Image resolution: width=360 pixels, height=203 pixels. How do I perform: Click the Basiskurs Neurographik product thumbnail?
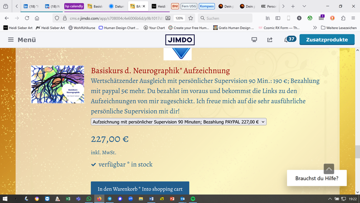[58, 84]
